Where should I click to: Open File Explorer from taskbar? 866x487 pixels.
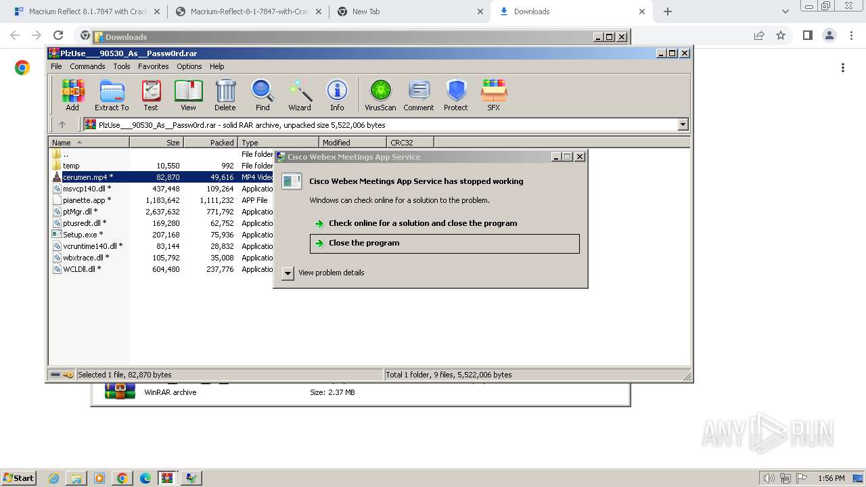(76, 478)
